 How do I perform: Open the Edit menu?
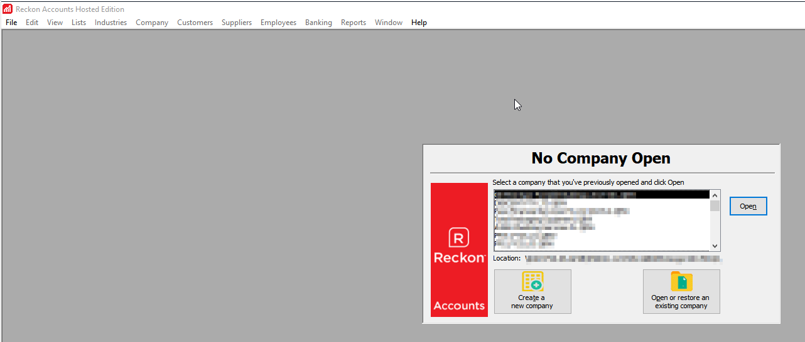[32, 23]
